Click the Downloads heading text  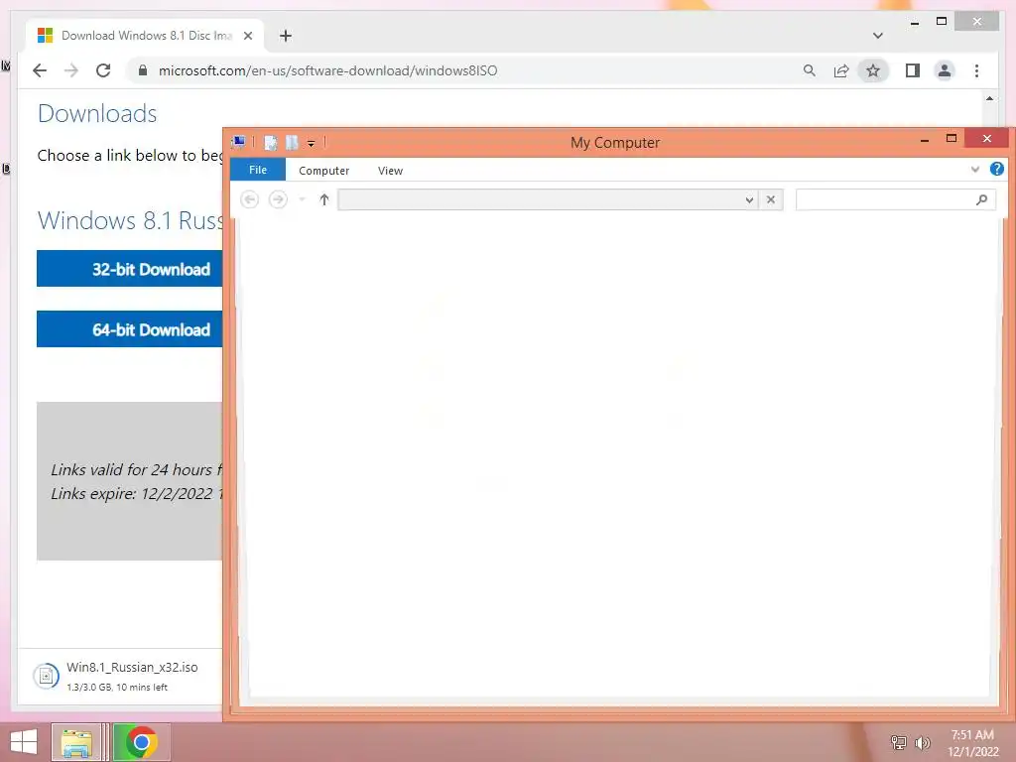click(97, 114)
